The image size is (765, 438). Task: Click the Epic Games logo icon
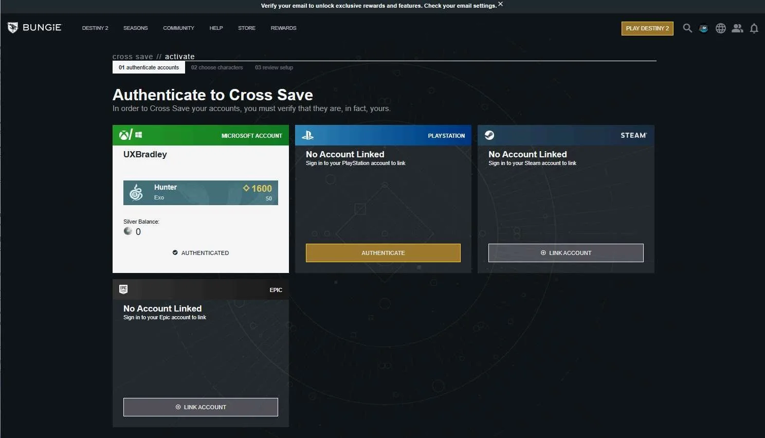[123, 289]
